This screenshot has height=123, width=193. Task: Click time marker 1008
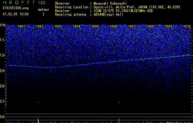tap(150, 26)
